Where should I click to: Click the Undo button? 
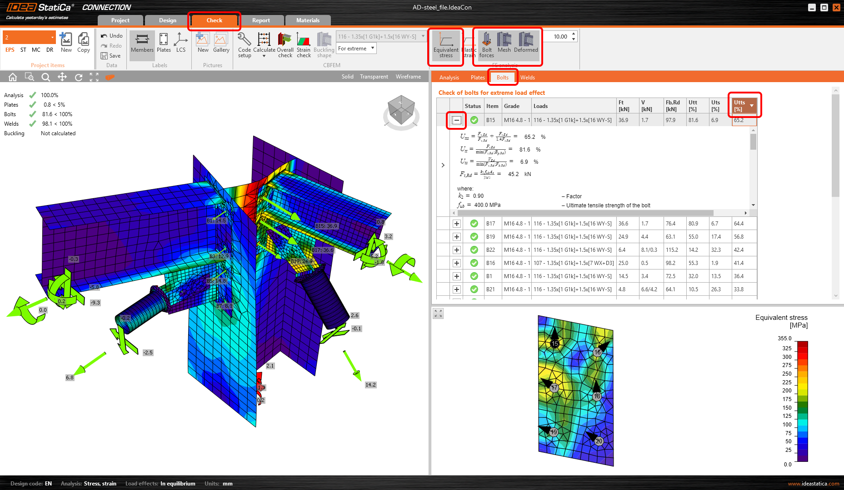click(x=112, y=36)
